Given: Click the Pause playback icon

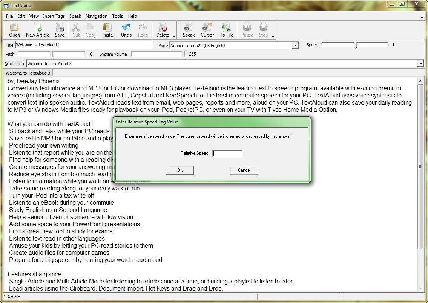Looking at the screenshot, I should tap(247, 30).
